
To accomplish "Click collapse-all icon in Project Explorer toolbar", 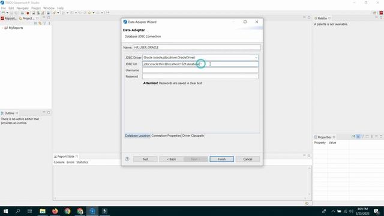I will click(35, 23).
